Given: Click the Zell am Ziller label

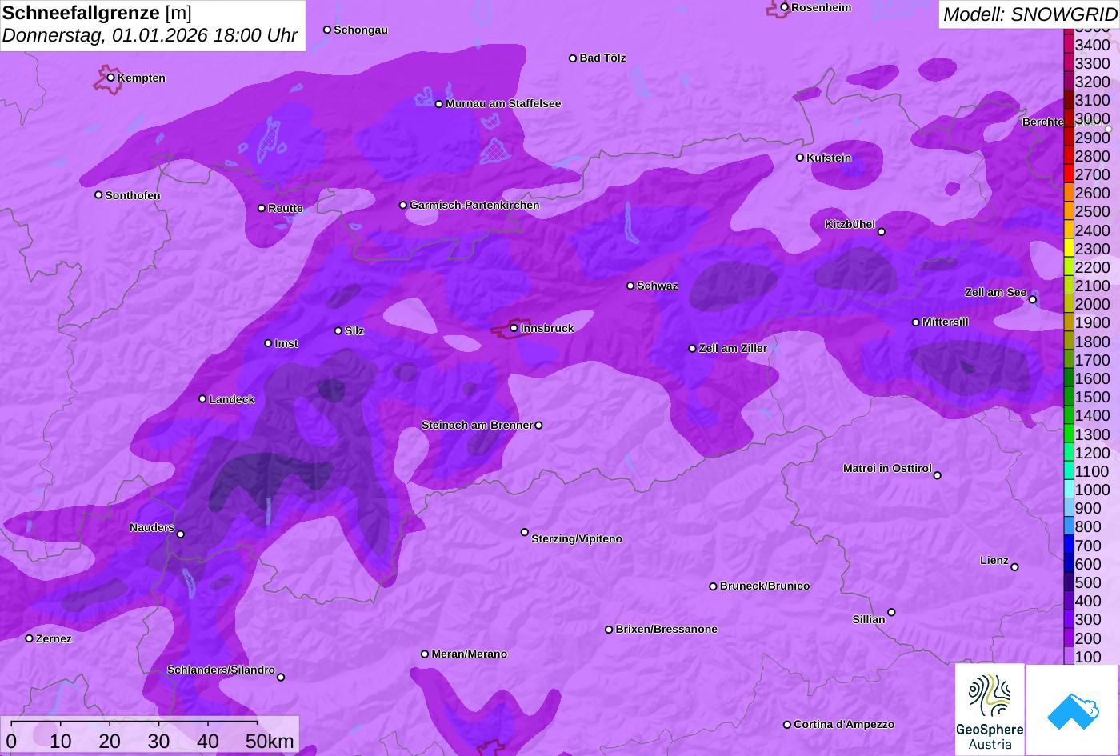Looking at the screenshot, I should pyautogui.click(x=733, y=348).
